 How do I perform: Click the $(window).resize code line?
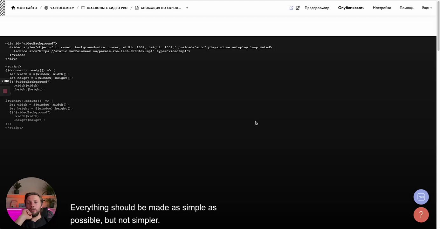coord(29,101)
